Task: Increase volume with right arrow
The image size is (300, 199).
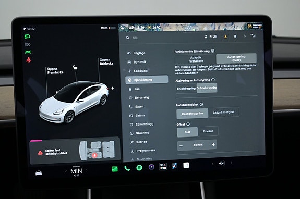Action: tap(232, 163)
